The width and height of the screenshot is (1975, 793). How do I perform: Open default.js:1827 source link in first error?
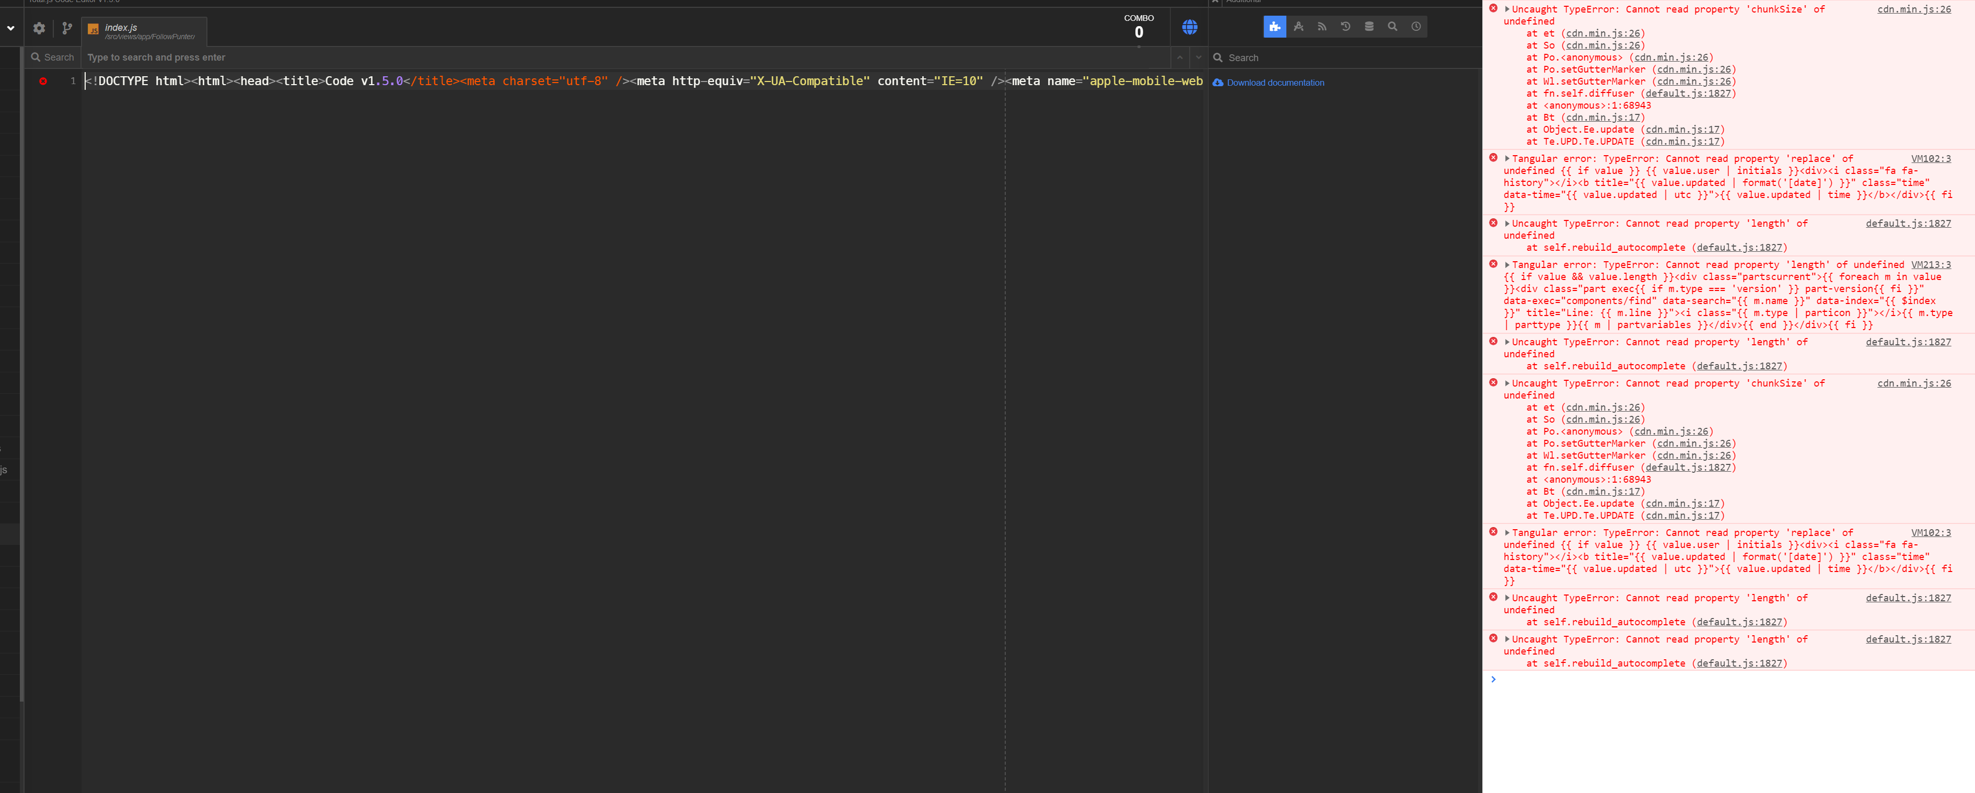coord(1688,94)
